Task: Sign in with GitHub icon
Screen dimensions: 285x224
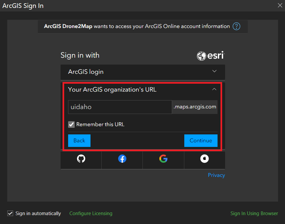Action: 81,159
